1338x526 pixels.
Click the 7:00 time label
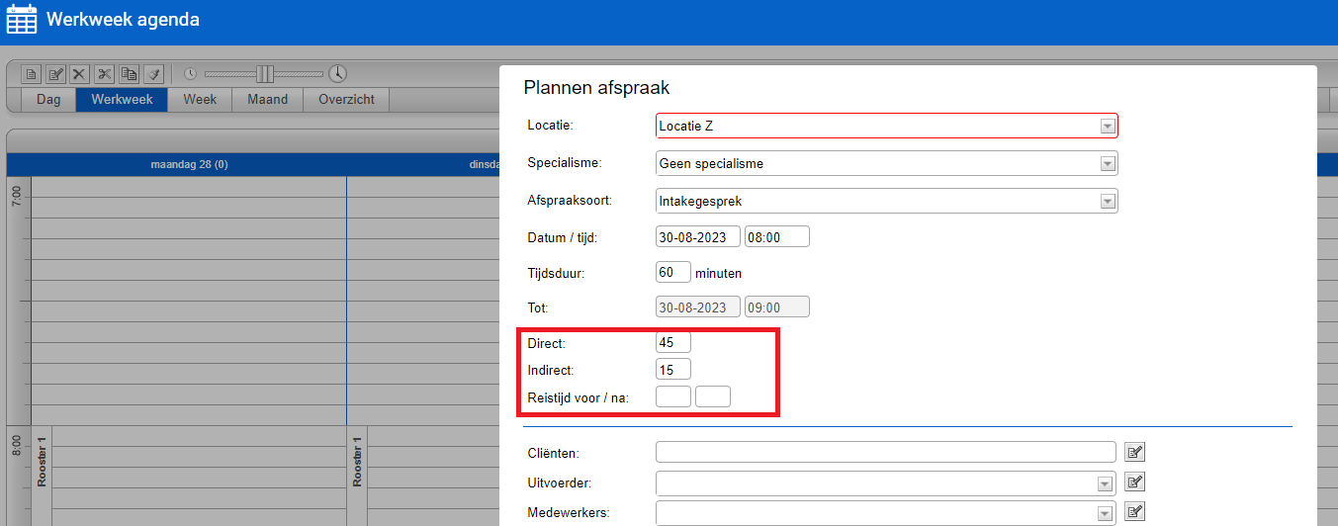[18, 198]
